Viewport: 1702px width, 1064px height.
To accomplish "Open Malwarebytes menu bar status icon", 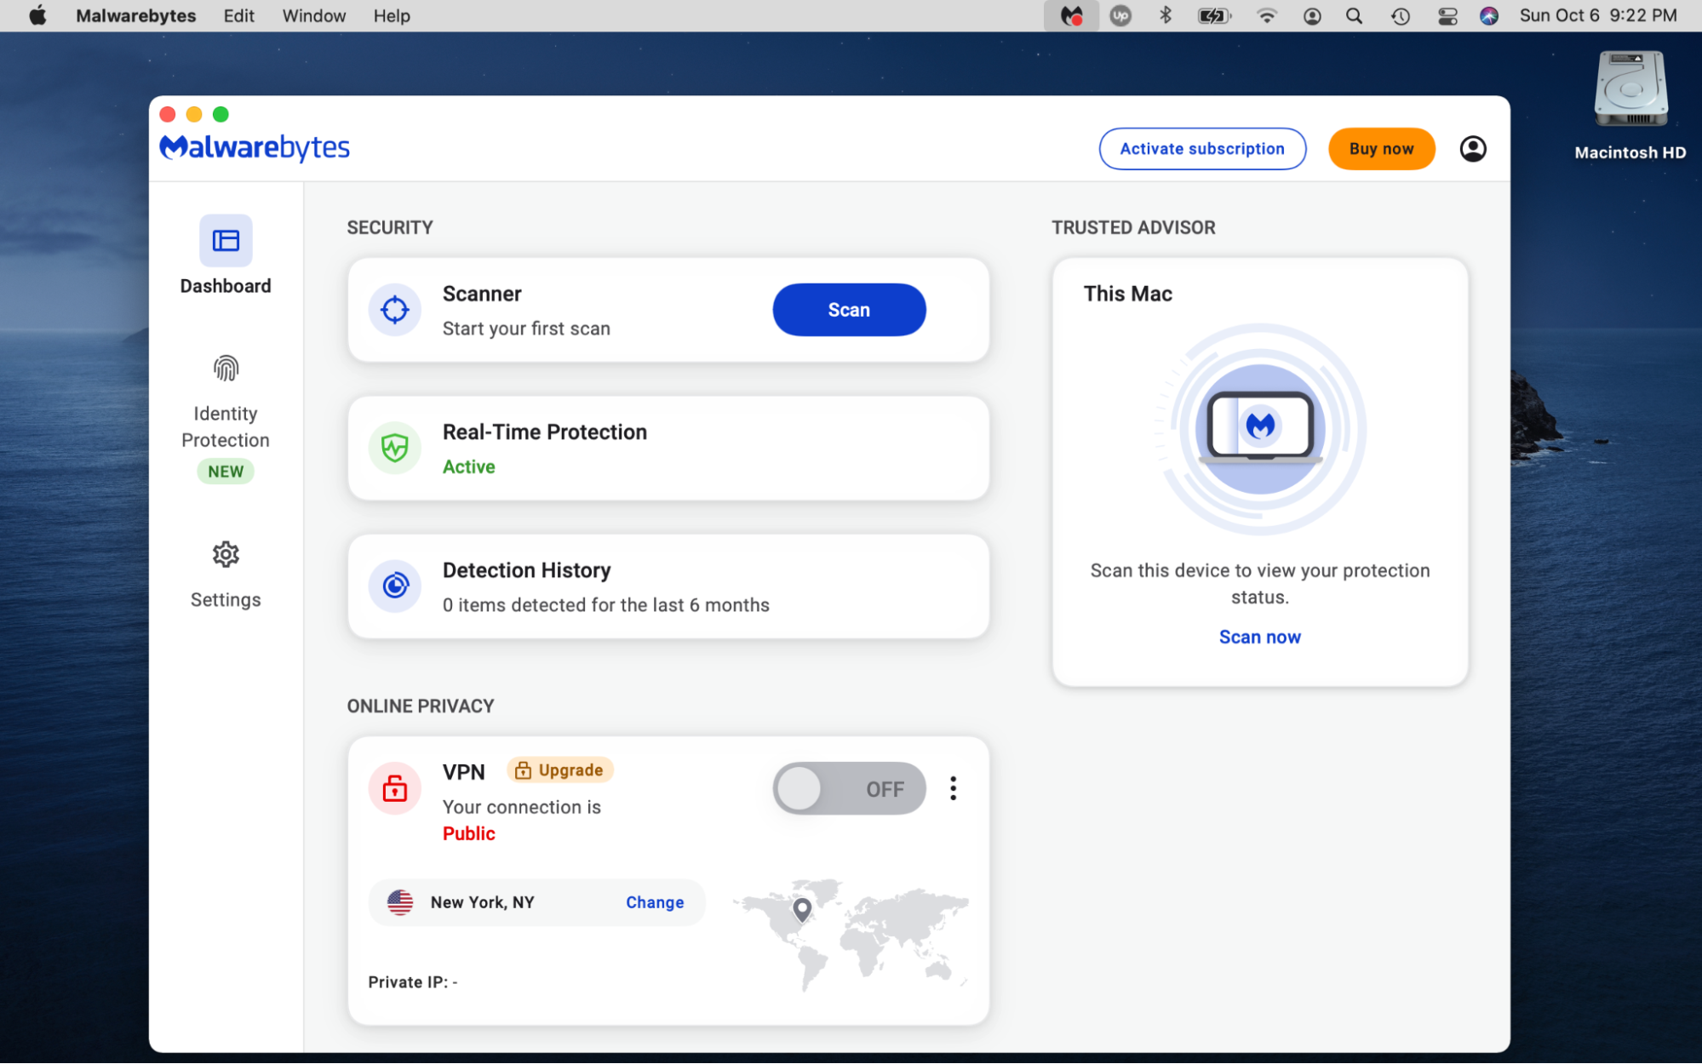I will 1071,15.
